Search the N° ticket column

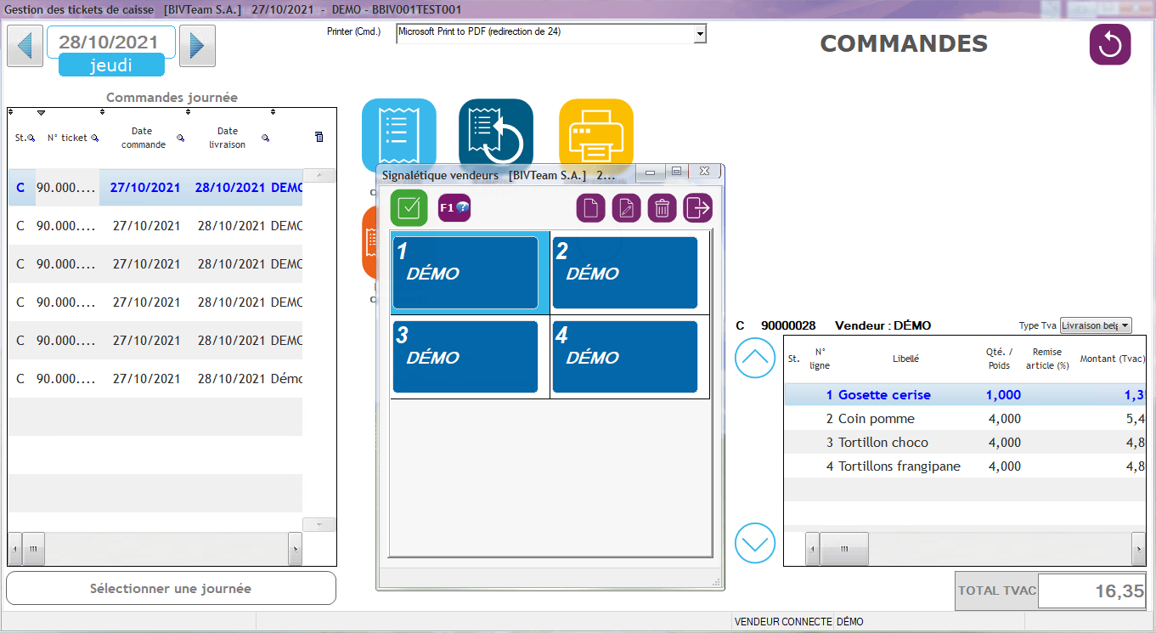(95, 138)
